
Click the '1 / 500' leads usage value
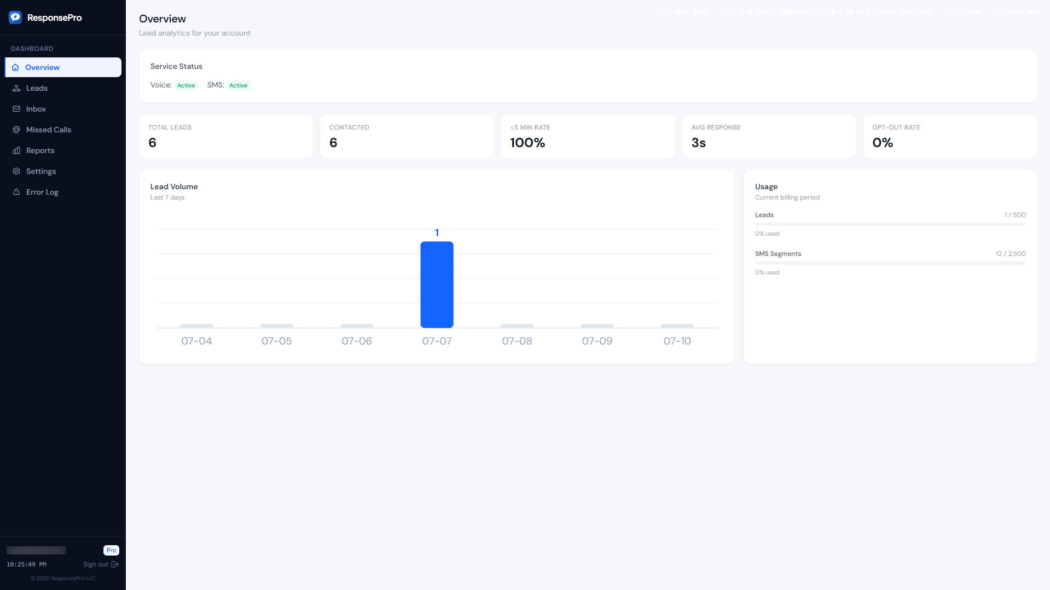(1015, 215)
